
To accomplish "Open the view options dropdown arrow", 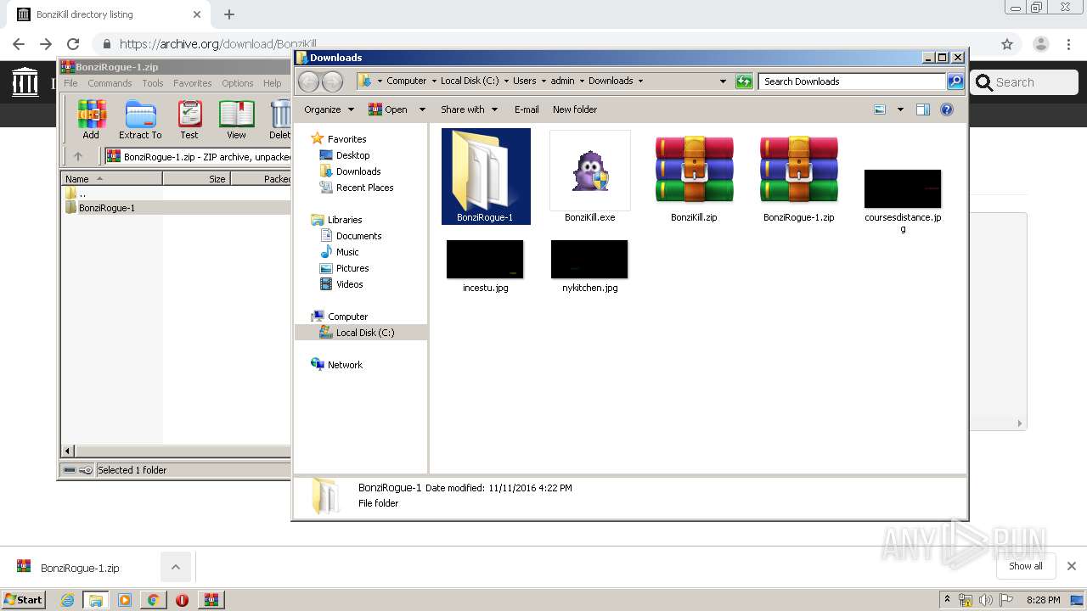I will [900, 109].
